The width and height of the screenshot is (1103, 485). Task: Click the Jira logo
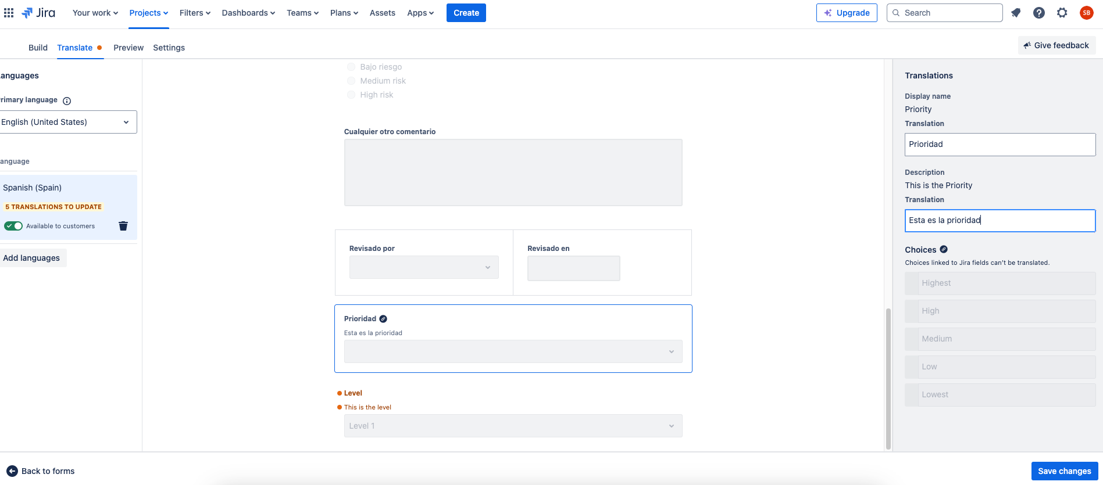tap(38, 13)
